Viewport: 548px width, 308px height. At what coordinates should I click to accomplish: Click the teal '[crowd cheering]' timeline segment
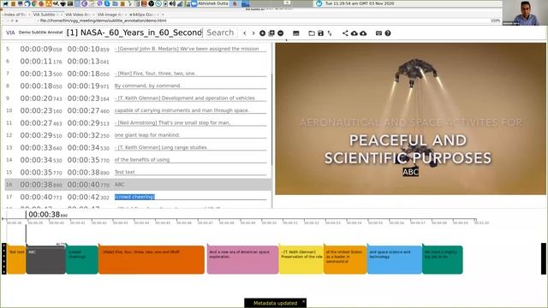82,259
